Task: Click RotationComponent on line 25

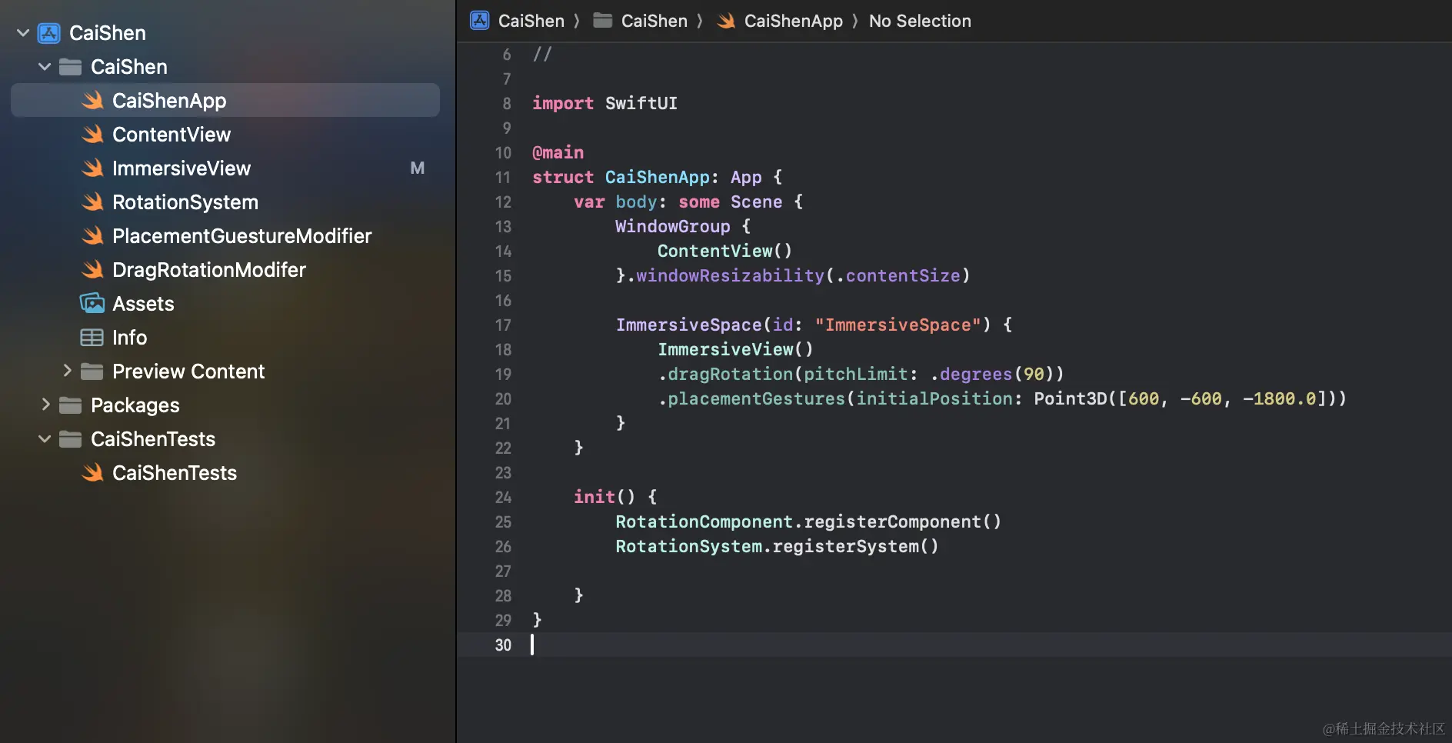Action: (x=704, y=522)
